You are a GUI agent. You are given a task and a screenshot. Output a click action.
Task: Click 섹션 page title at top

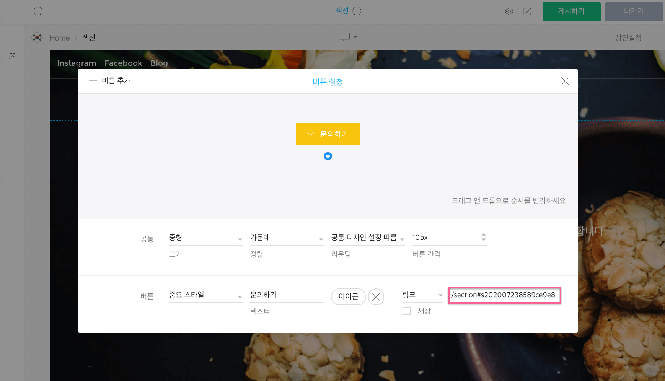click(342, 11)
